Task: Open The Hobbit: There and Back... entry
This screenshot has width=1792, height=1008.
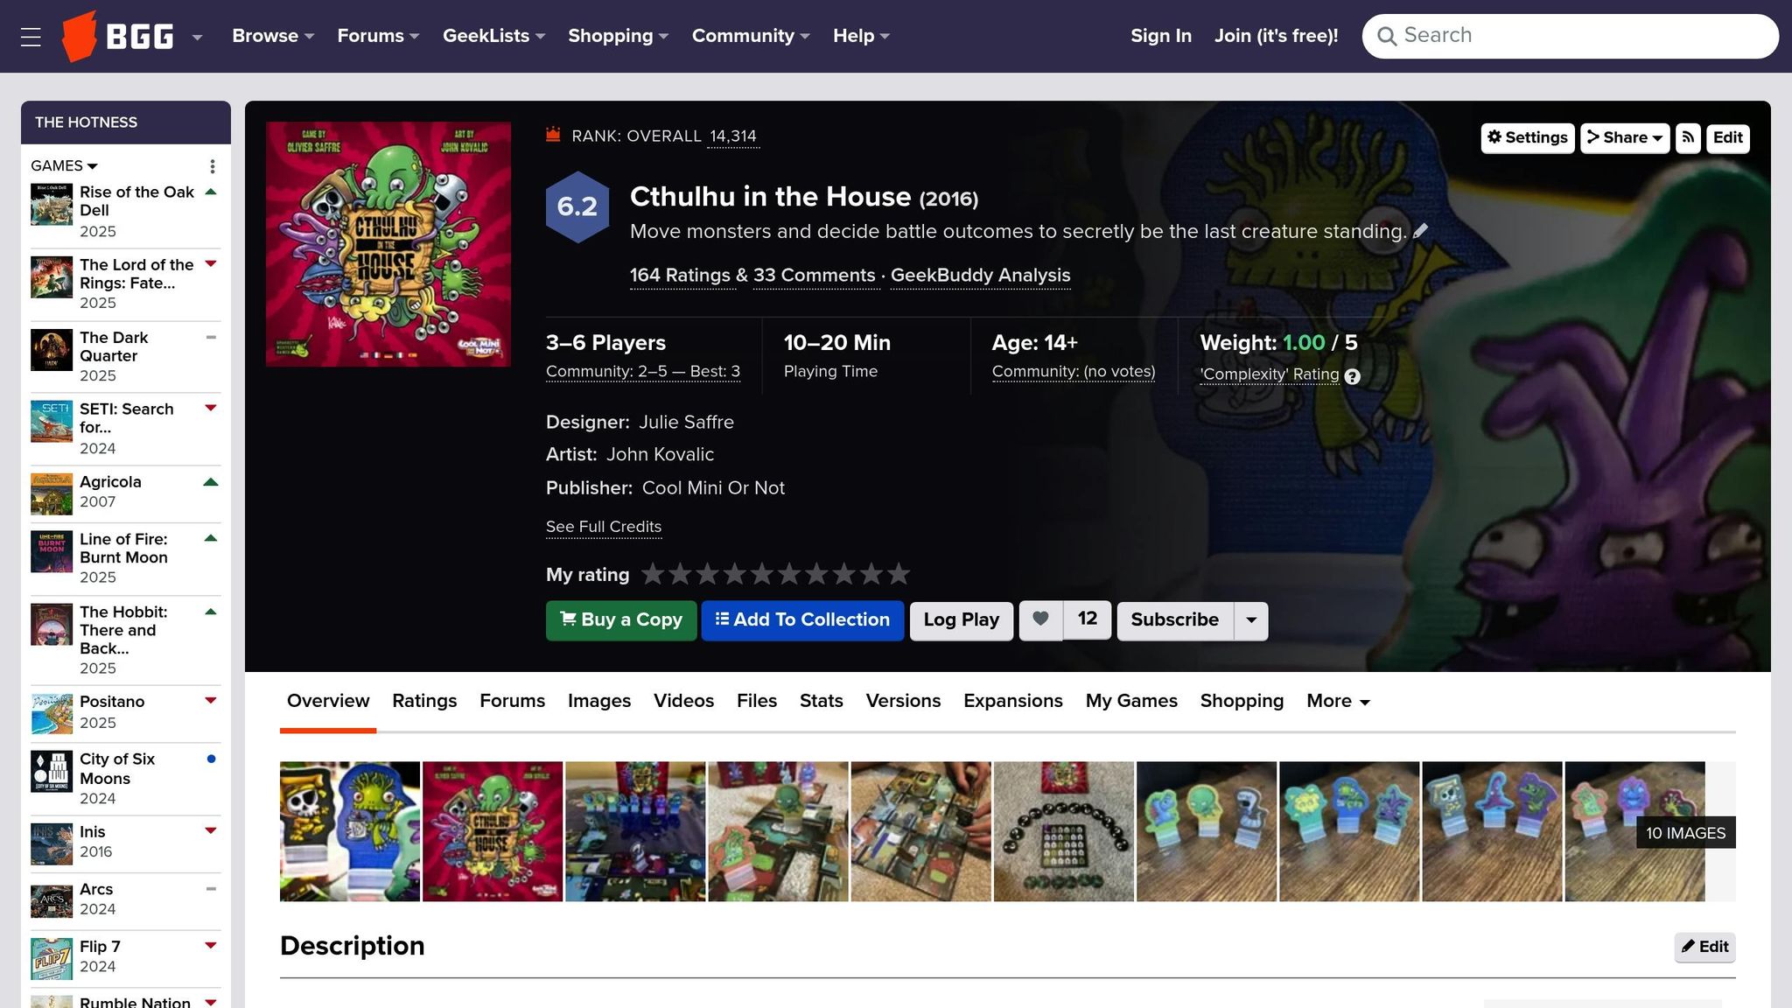Action: 123,630
